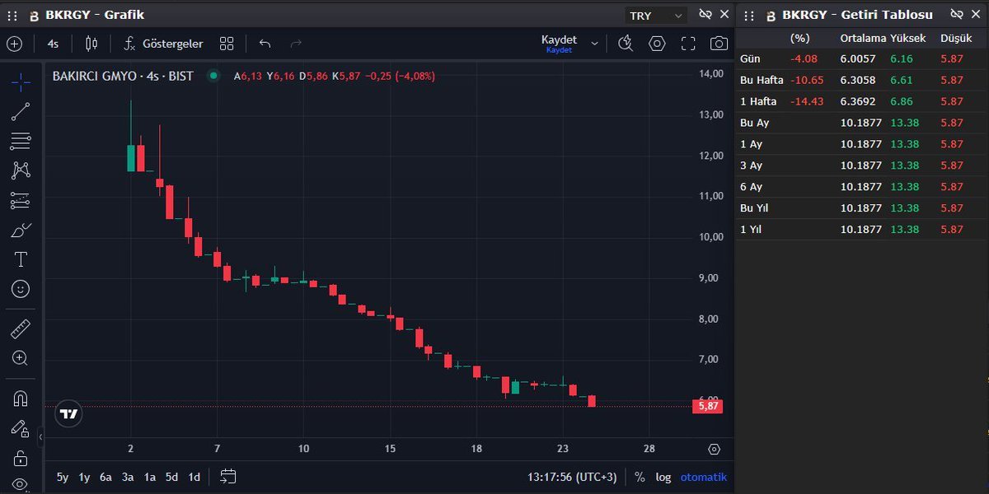Open the indicator templates grid icon
The height and width of the screenshot is (494, 989).
227,44
